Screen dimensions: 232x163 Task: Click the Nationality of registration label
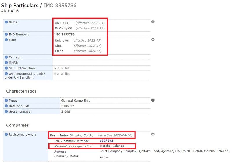(x=73, y=146)
